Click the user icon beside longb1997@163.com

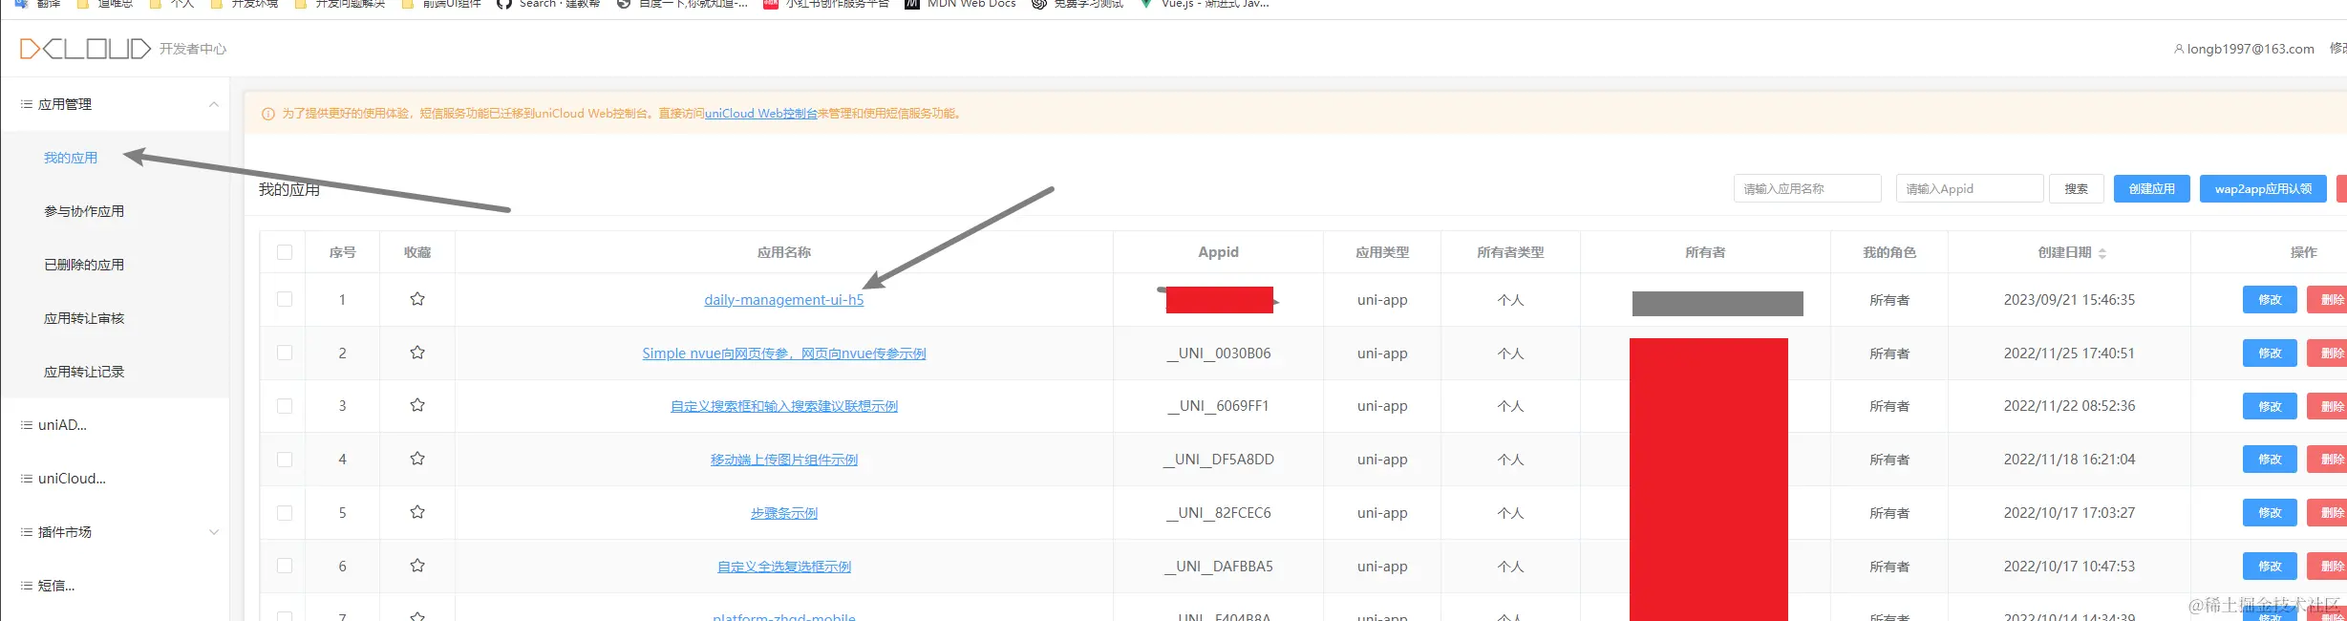[2179, 49]
